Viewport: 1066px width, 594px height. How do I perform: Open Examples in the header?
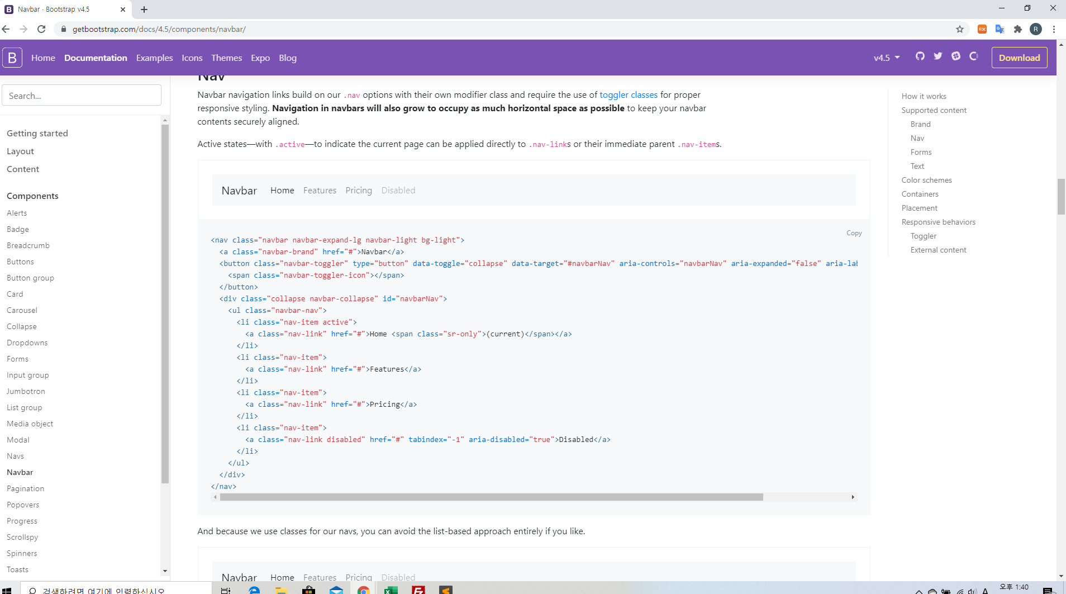point(154,58)
